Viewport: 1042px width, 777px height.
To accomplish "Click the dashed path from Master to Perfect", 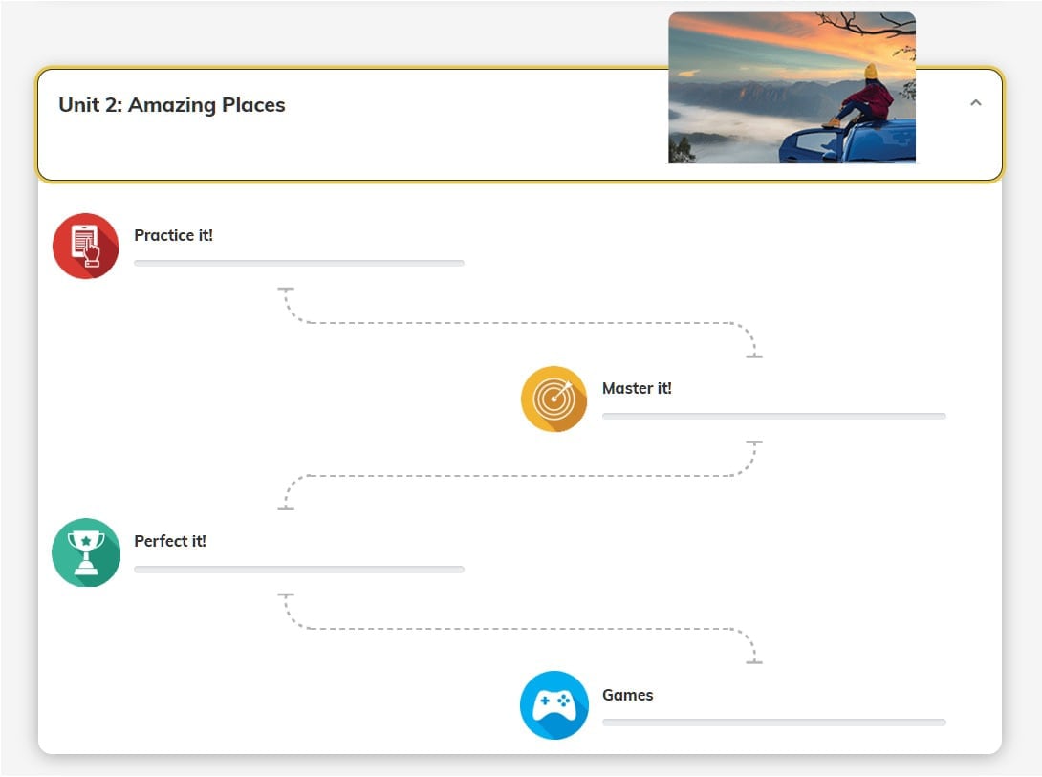I will [520, 476].
